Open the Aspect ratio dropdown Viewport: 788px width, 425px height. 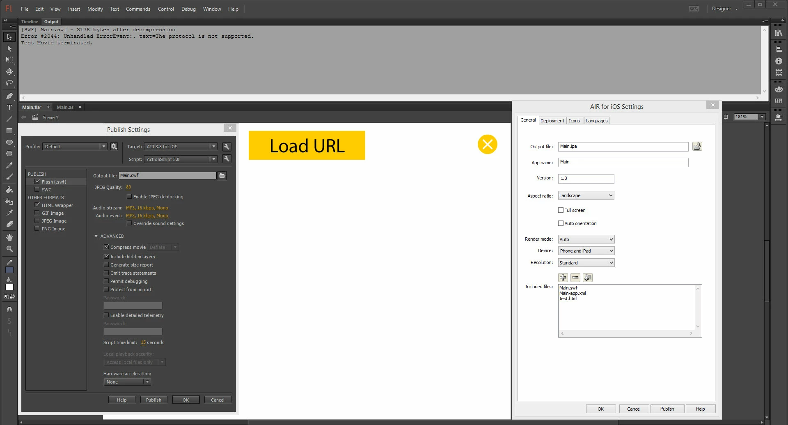click(586, 195)
